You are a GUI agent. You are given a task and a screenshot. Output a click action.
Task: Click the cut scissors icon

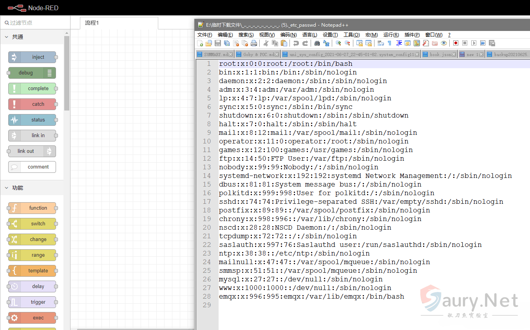(266, 43)
